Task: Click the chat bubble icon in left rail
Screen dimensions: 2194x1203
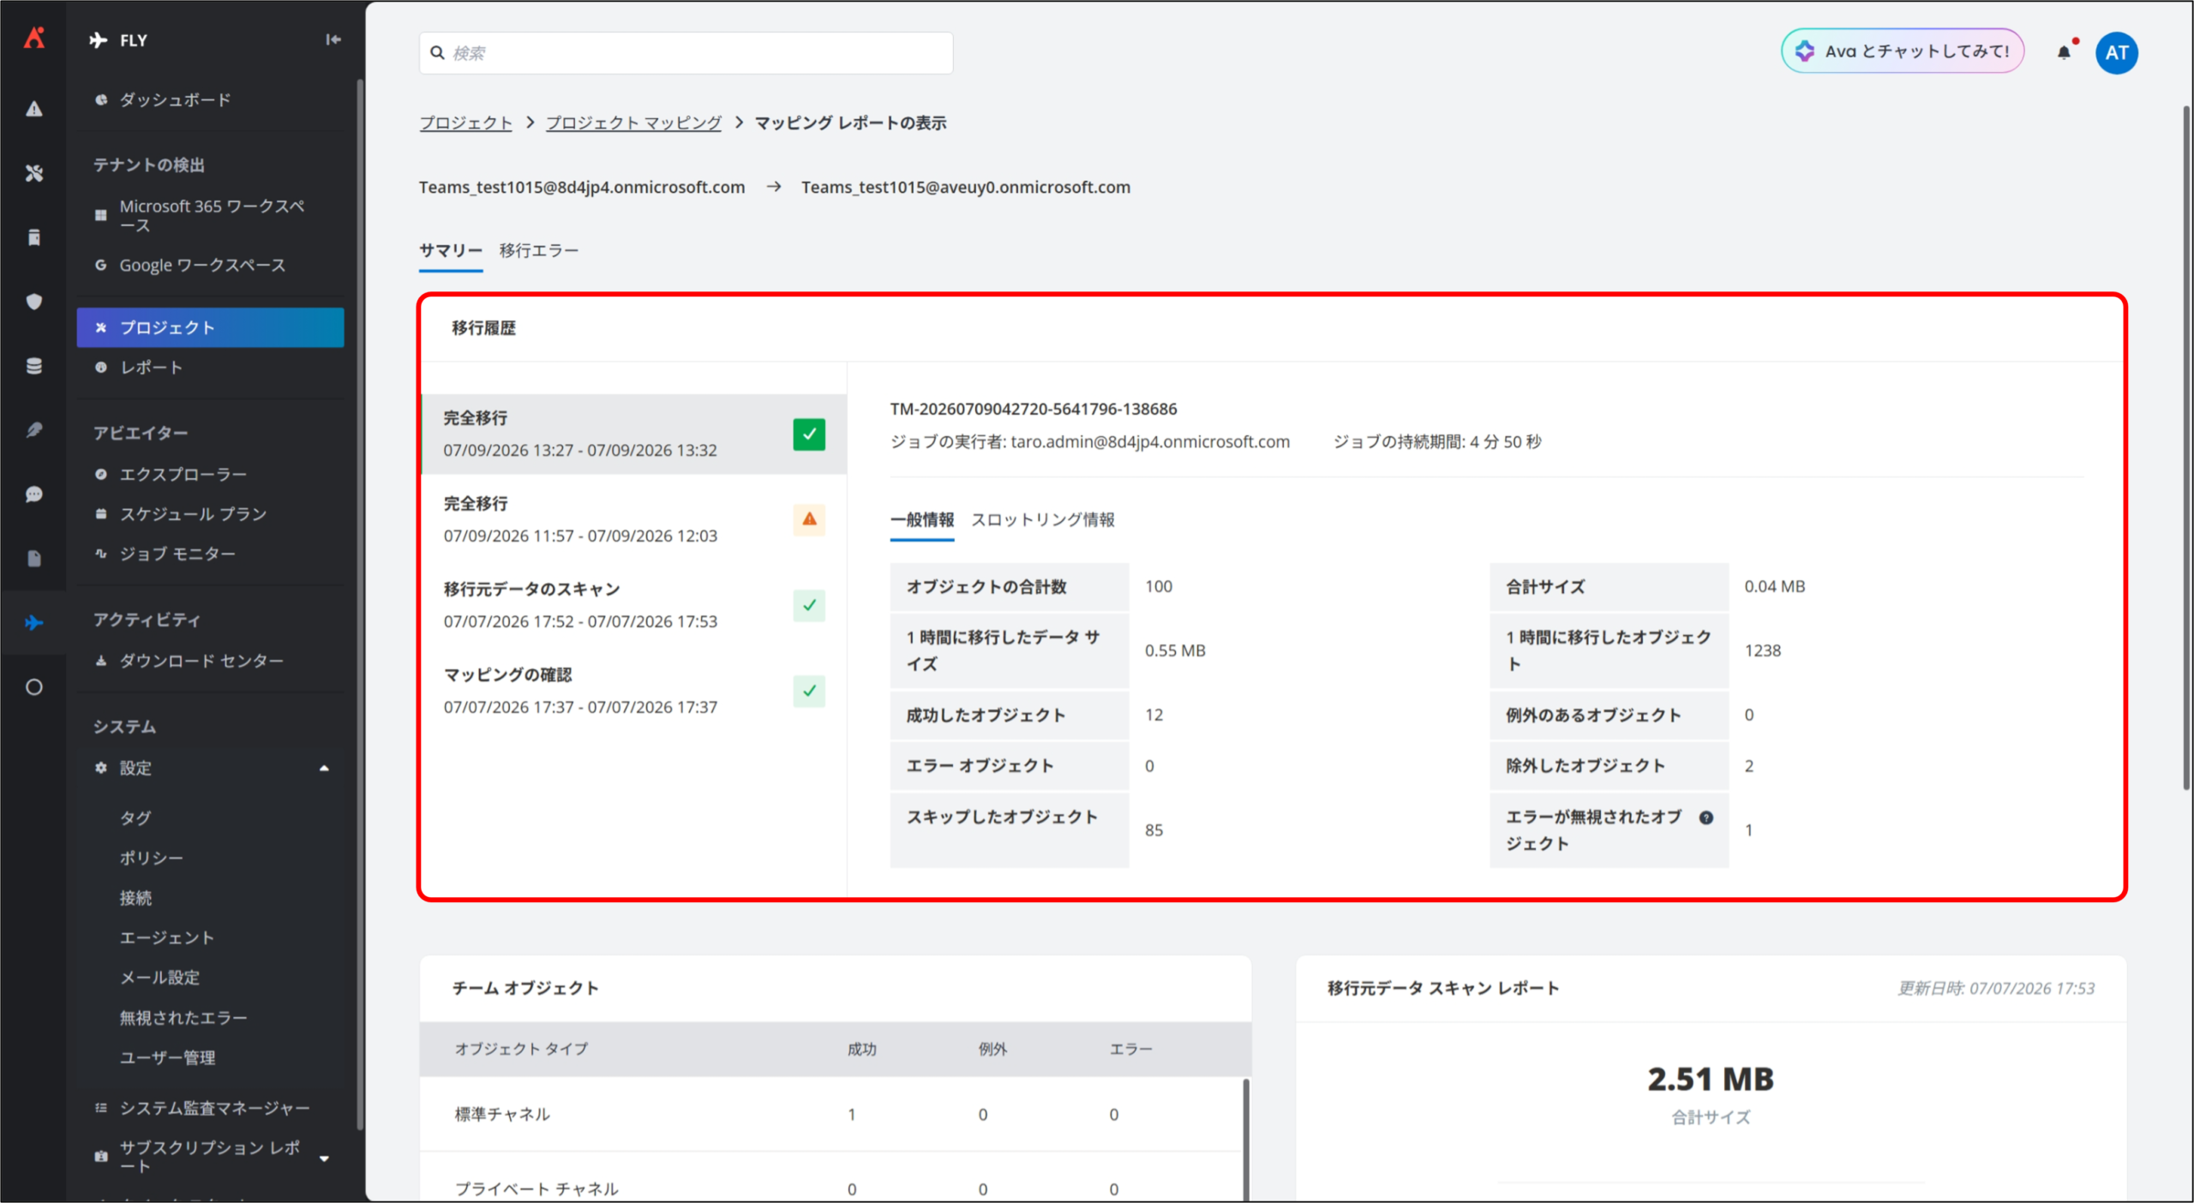Action: 33,494
